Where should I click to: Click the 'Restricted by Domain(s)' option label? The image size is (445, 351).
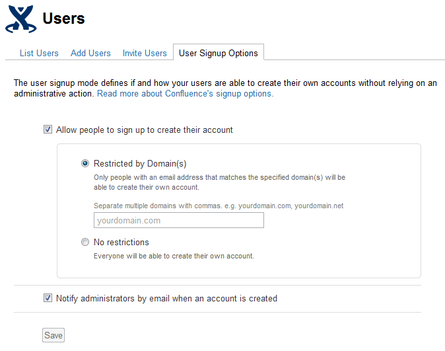tap(140, 164)
